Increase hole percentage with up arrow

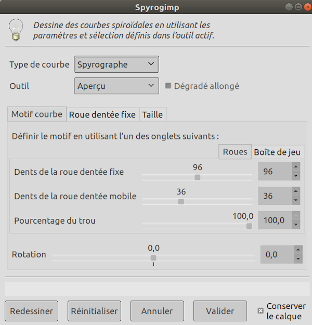(x=296, y=216)
